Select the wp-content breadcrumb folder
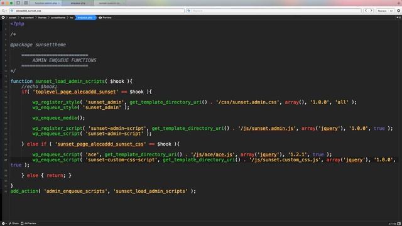This screenshot has height=226, width=402. point(27,18)
